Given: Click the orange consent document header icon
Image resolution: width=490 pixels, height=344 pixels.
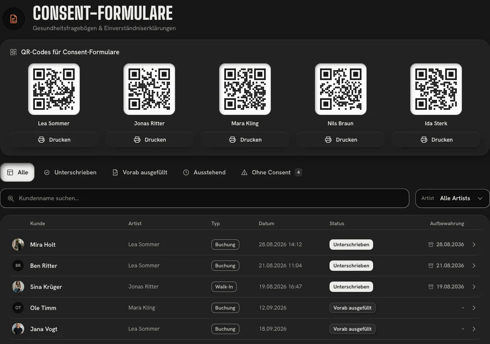Looking at the screenshot, I should click(13, 19).
